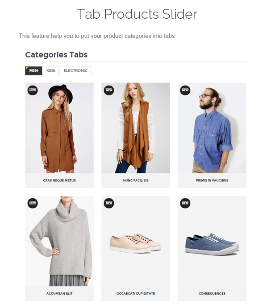This screenshot has width=275, height=308.
Task: Open the ELECTRONIC tab
Action: tap(75, 71)
